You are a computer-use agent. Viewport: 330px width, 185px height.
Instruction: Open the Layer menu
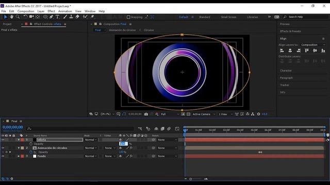(41, 11)
